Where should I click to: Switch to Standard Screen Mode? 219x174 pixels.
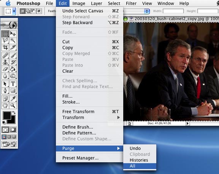pos(4,137)
